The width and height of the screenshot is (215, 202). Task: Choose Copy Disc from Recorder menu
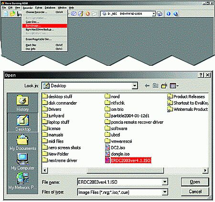pos(44,22)
